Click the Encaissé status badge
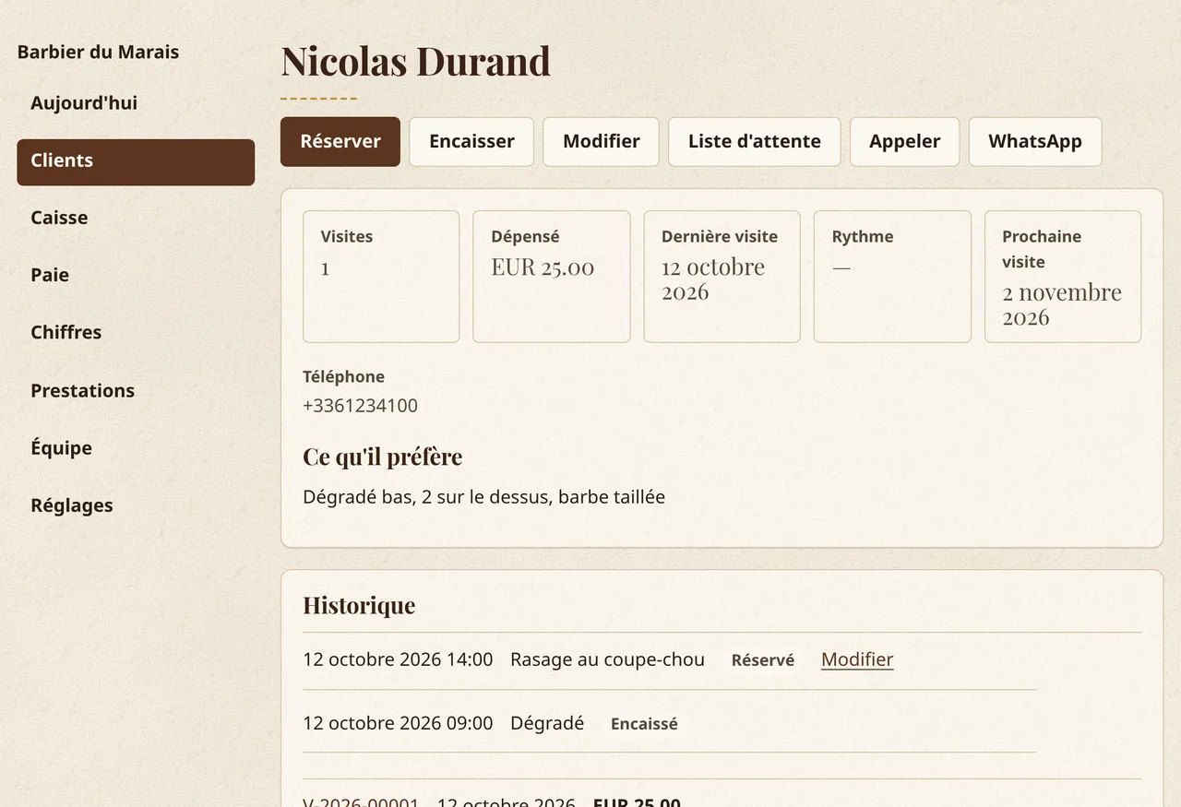This screenshot has height=807, width=1181. [644, 724]
